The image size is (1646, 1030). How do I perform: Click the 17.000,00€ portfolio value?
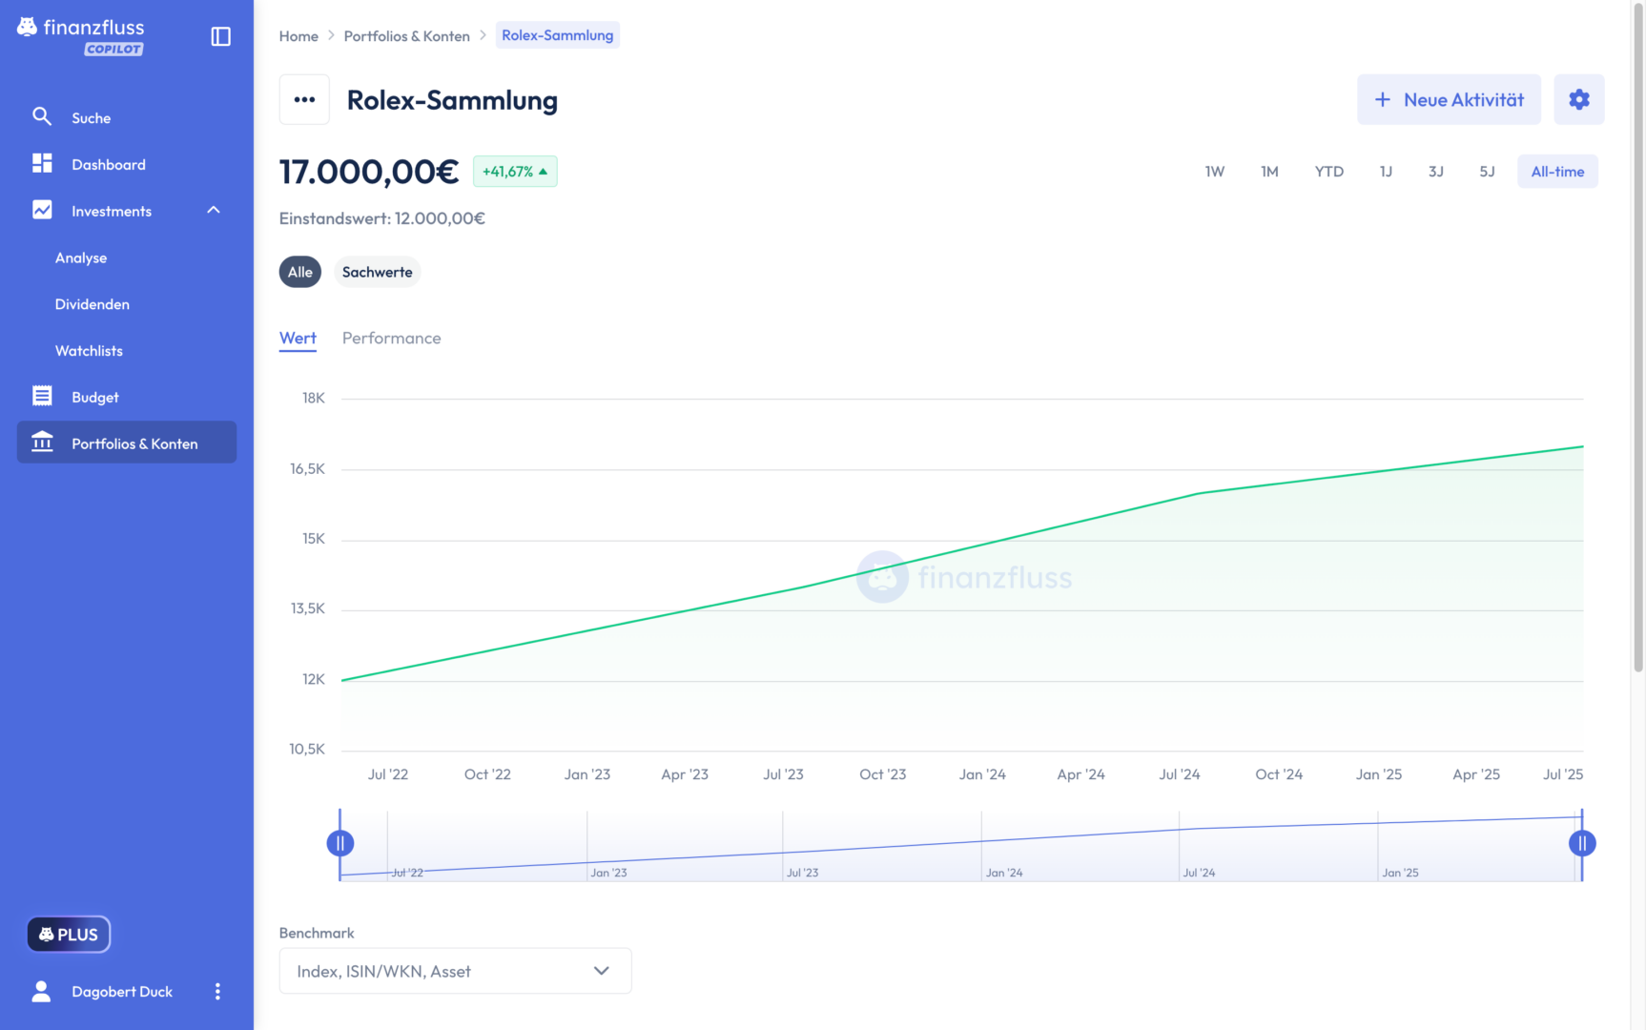[369, 172]
